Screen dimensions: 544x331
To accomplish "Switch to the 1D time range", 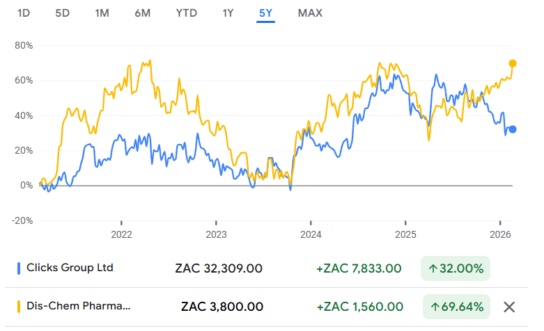I will tap(24, 13).
